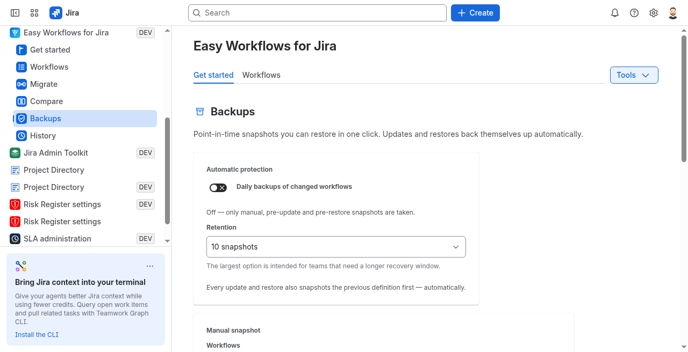688x352 pixels.
Task: Click the Teamwork Graph CLI promo icon
Action: click(21, 266)
